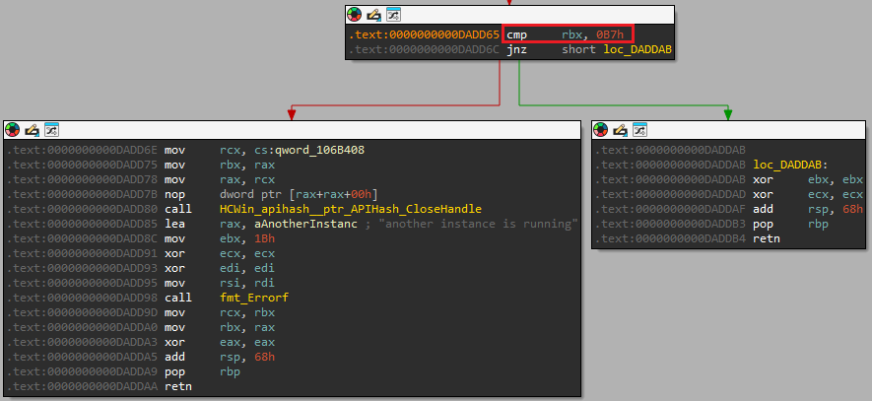872x401 pixels.
Task: Click the edit pencil icon on the top node
Action: pyautogui.click(x=373, y=15)
